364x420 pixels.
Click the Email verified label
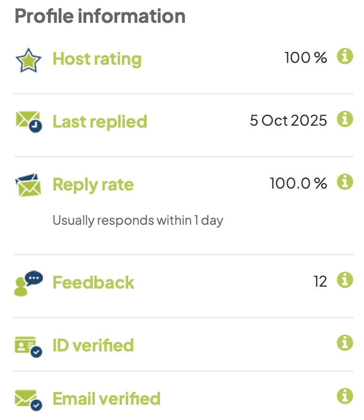(106, 399)
